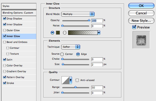The width and height of the screenshot is (156, 101).
Task: Click the Noise slider handle
Action: 62,26
